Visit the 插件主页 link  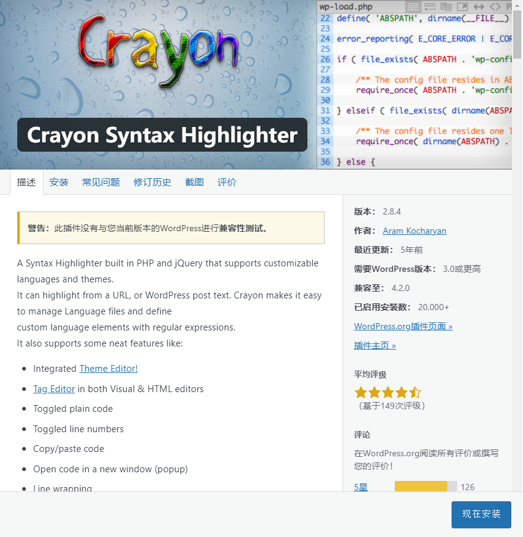pyautogui.click(x=375, y=345)
